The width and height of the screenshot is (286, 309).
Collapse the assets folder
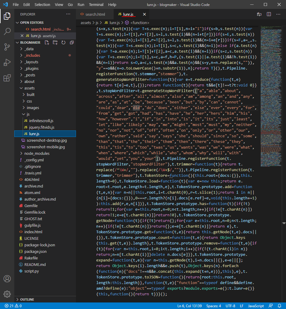click(x=45, y=88)
